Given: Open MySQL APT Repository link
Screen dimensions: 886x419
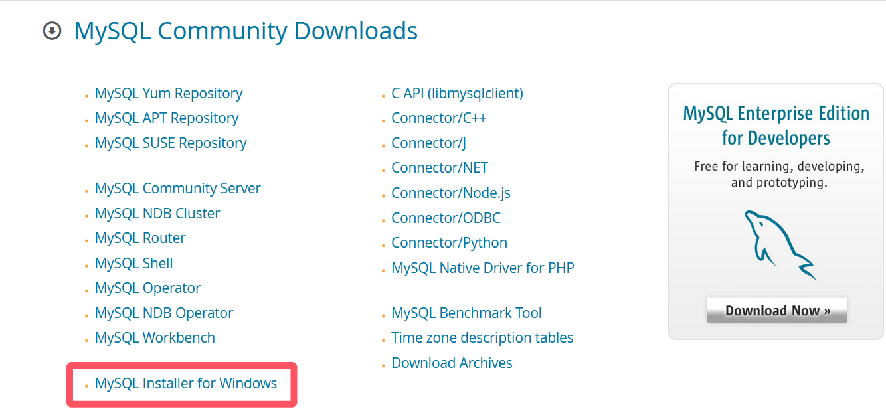Looking at the screenshot, I should tap(167, 118).
